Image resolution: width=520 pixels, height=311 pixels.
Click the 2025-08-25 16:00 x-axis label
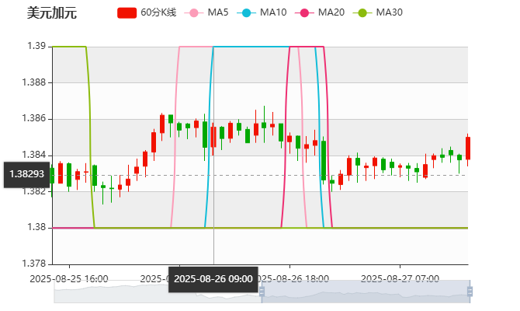[69, 279]
